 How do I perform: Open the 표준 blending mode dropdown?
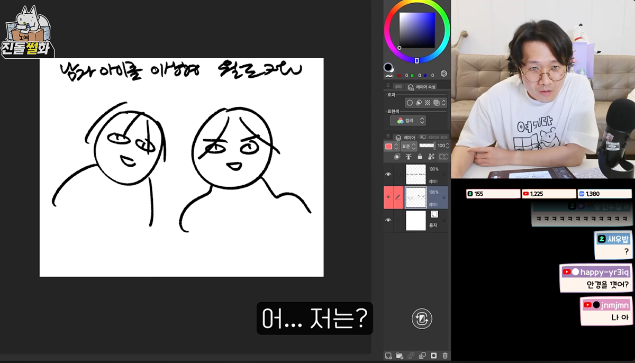409,146
